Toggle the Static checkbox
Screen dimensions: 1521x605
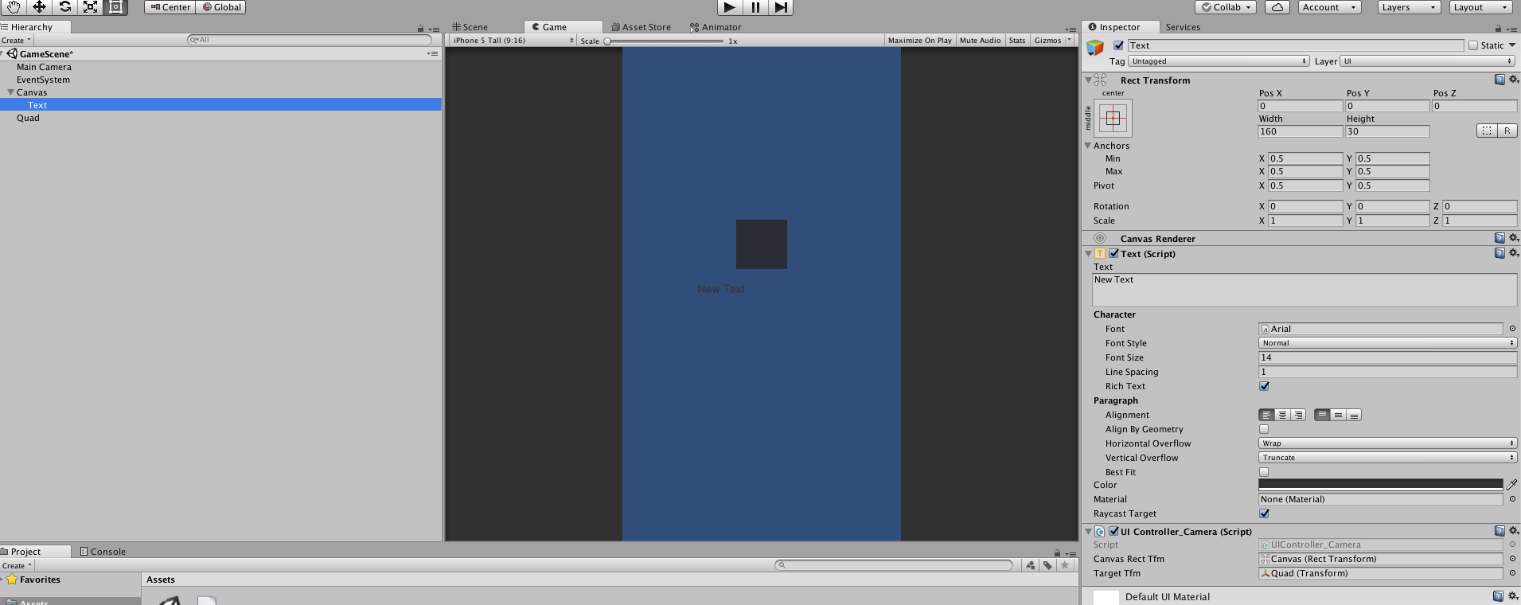1473,45
